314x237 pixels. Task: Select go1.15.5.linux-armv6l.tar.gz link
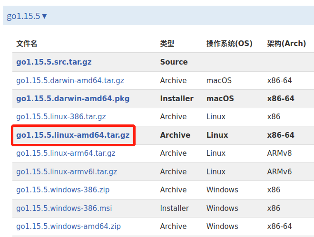coord(67,172)
